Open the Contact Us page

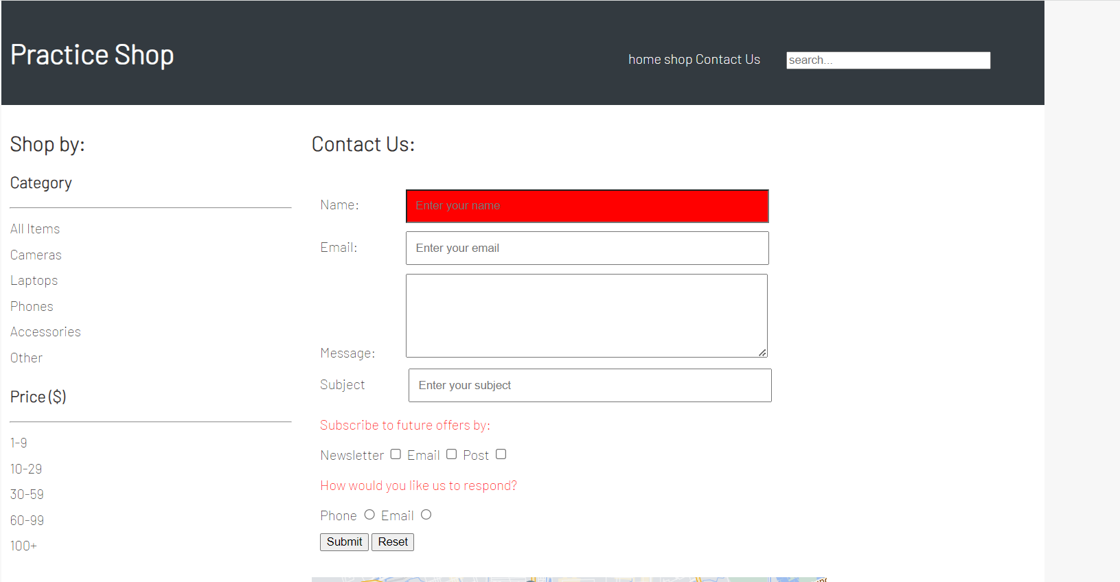click(x=728, y=60)
